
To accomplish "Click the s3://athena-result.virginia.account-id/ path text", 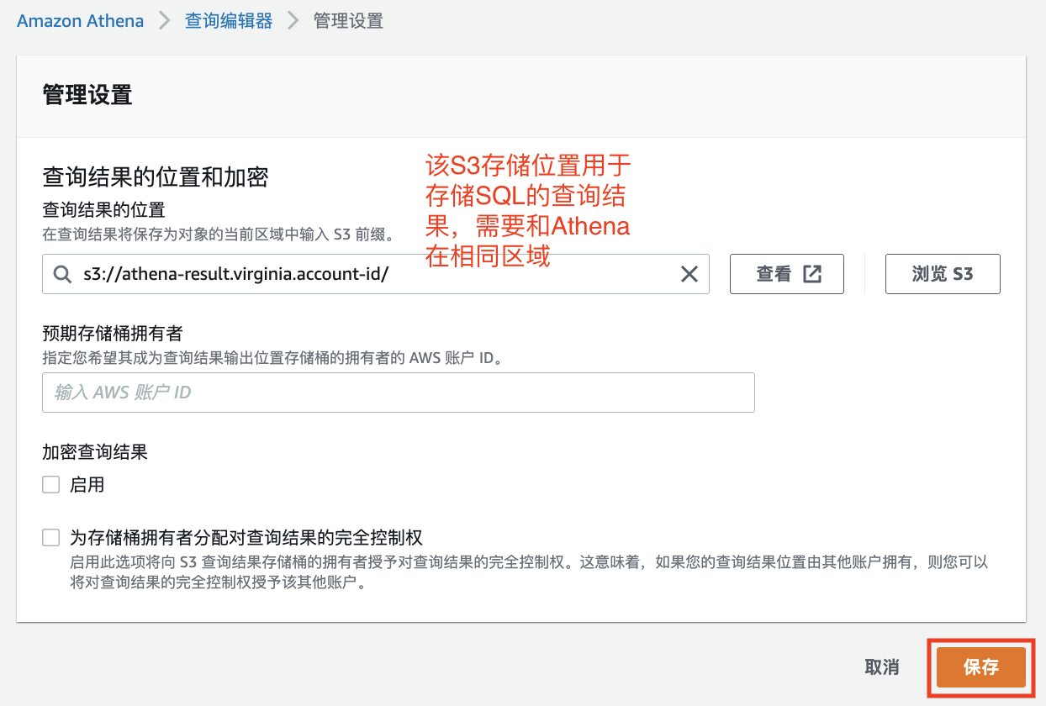I will (x=235, y=275).
